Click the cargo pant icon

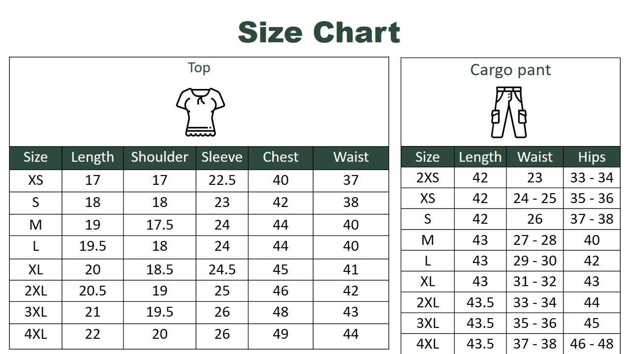[x=509, y=113]
